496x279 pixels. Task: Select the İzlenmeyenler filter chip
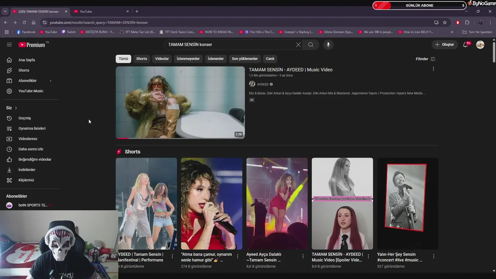[188, 59]
